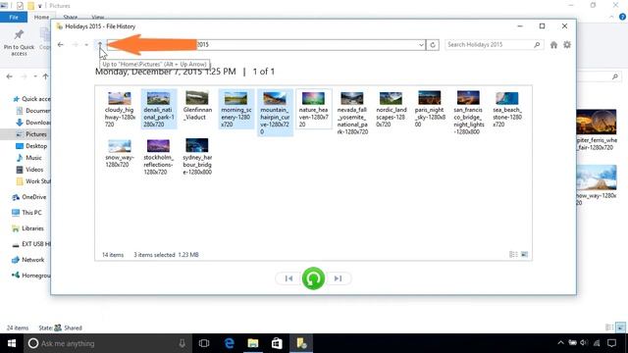Click Back arrow in Pictures Explorer window
This screenshot has width=628, height=353.
tap(10, 76)
